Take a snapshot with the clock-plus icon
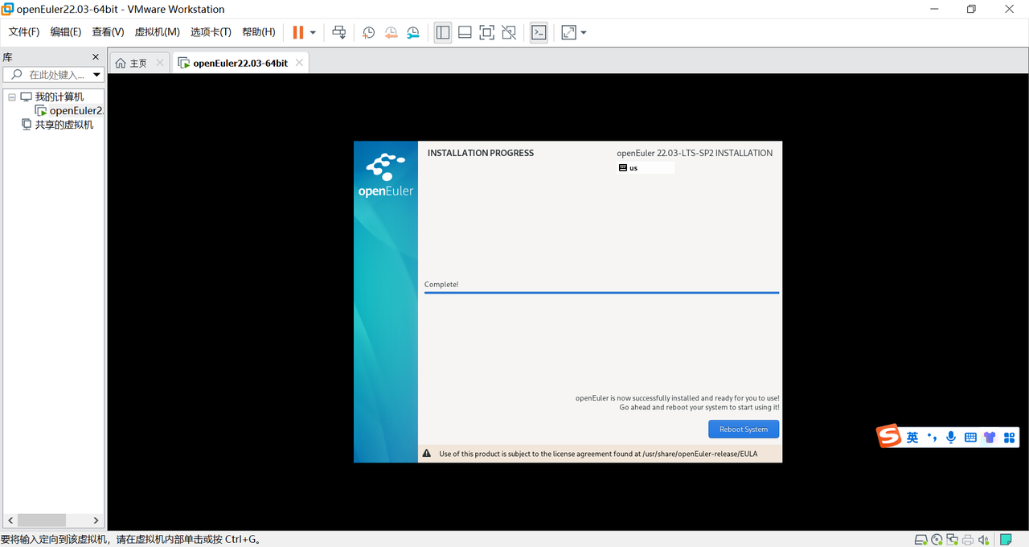Screen dimensions: 1029x547 click(368, 32)
